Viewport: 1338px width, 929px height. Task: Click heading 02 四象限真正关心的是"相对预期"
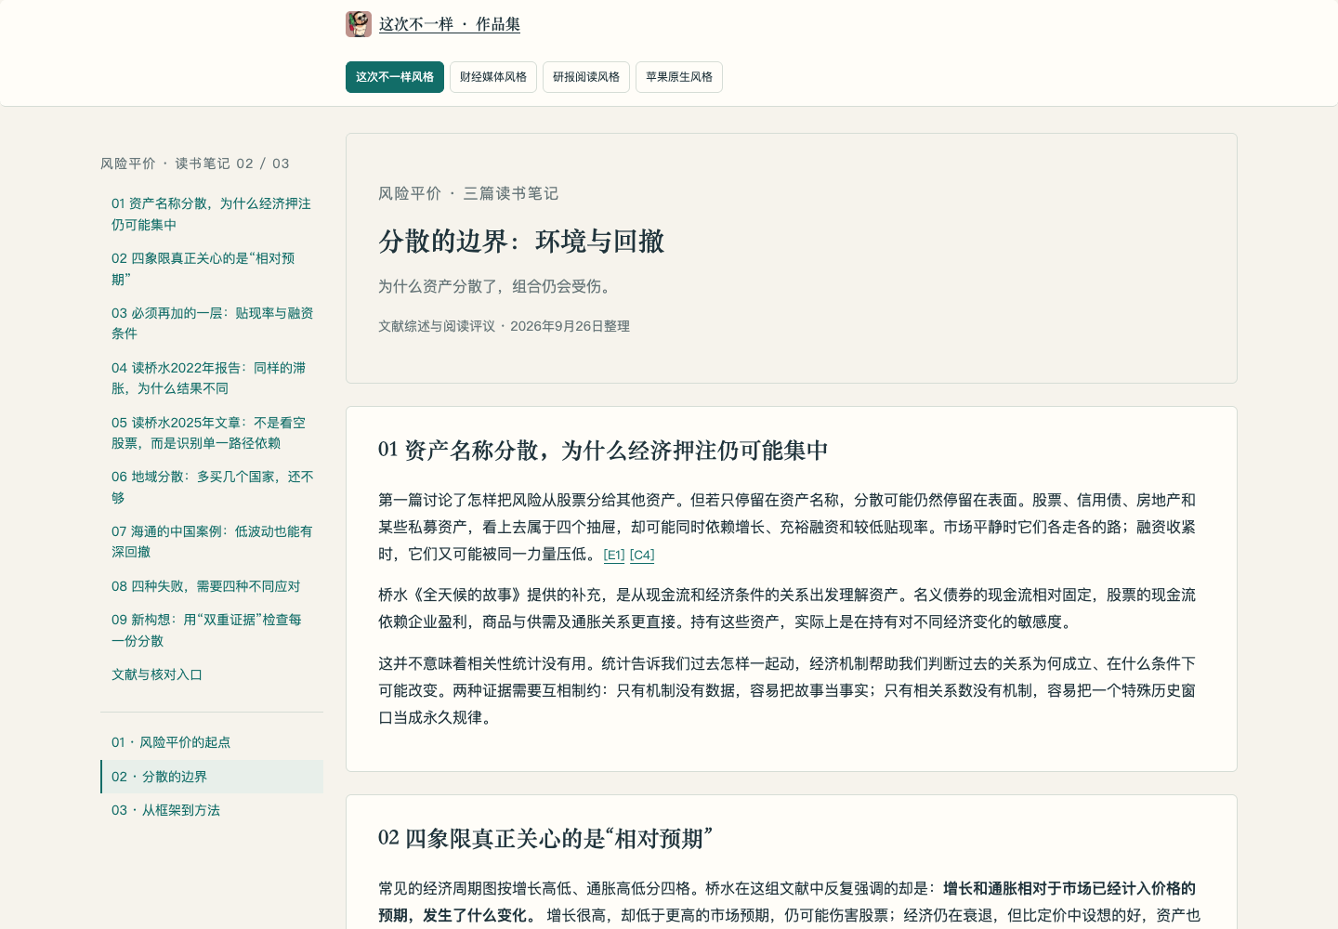click(x=545, y=839)
